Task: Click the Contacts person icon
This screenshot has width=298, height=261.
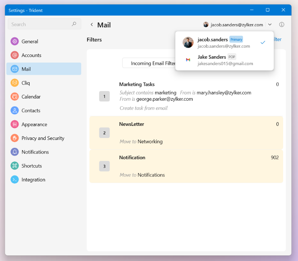Action: [14, 110]
